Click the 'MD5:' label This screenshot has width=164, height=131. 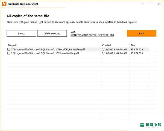tap(74, 32)
